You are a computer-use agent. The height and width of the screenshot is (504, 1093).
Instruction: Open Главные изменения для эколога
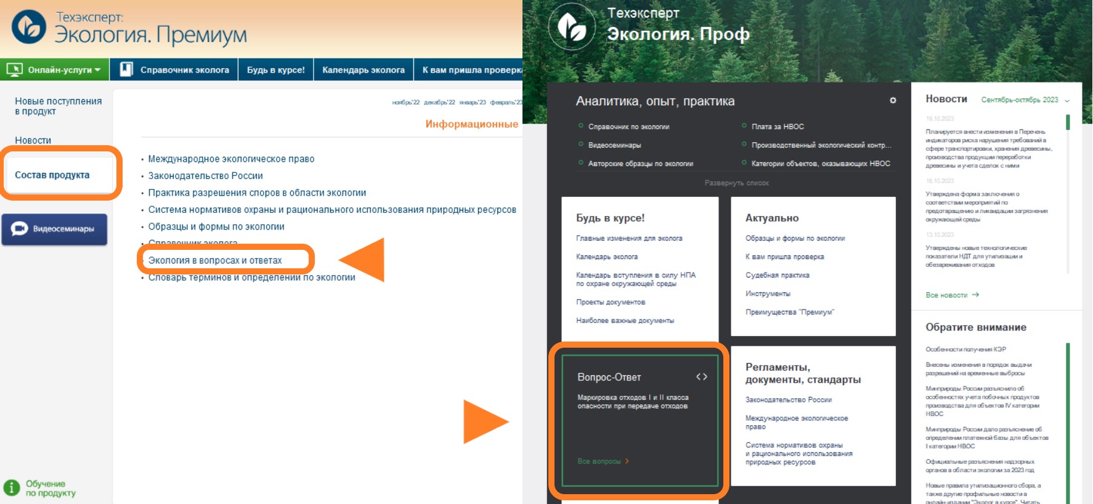pos(629,238)
